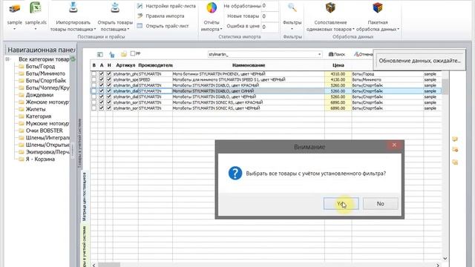Image resolution: width=475 pixels, height=267 pixels.
Task: Uncheck column Н box for the STYLMARTIN PHOENIX row
Action: click(x=109, y=74)
